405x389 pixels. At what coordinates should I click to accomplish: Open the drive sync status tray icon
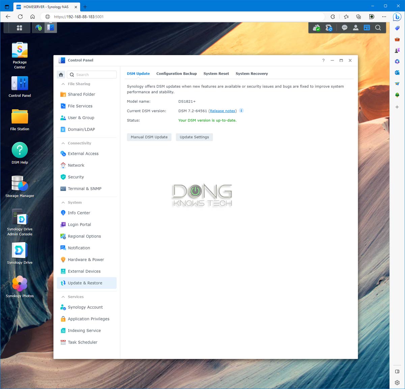pos(329,28)
